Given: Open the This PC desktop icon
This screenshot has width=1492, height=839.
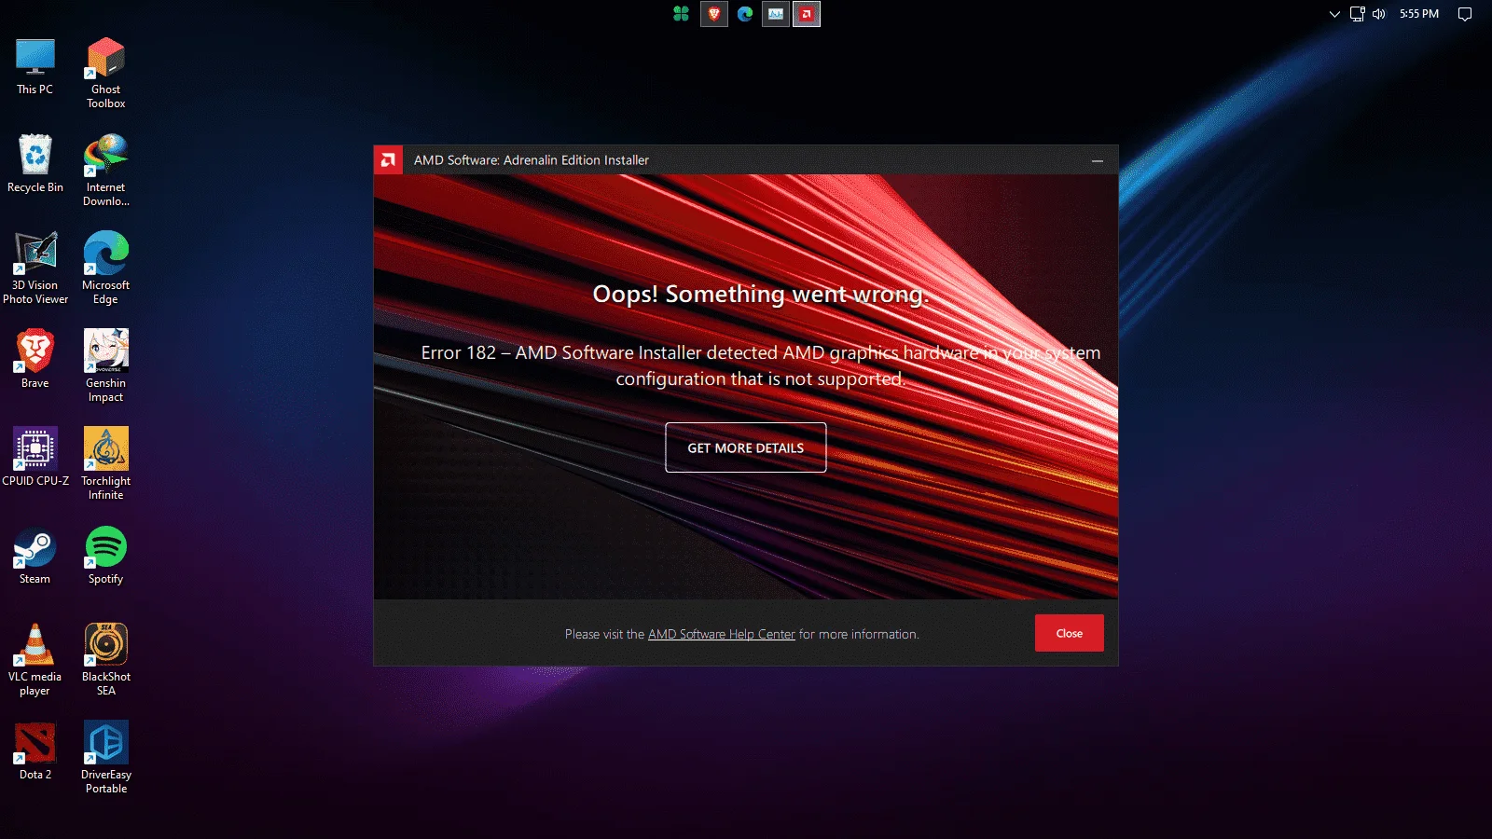Looking at the screenshot, I should coord(35,66).
